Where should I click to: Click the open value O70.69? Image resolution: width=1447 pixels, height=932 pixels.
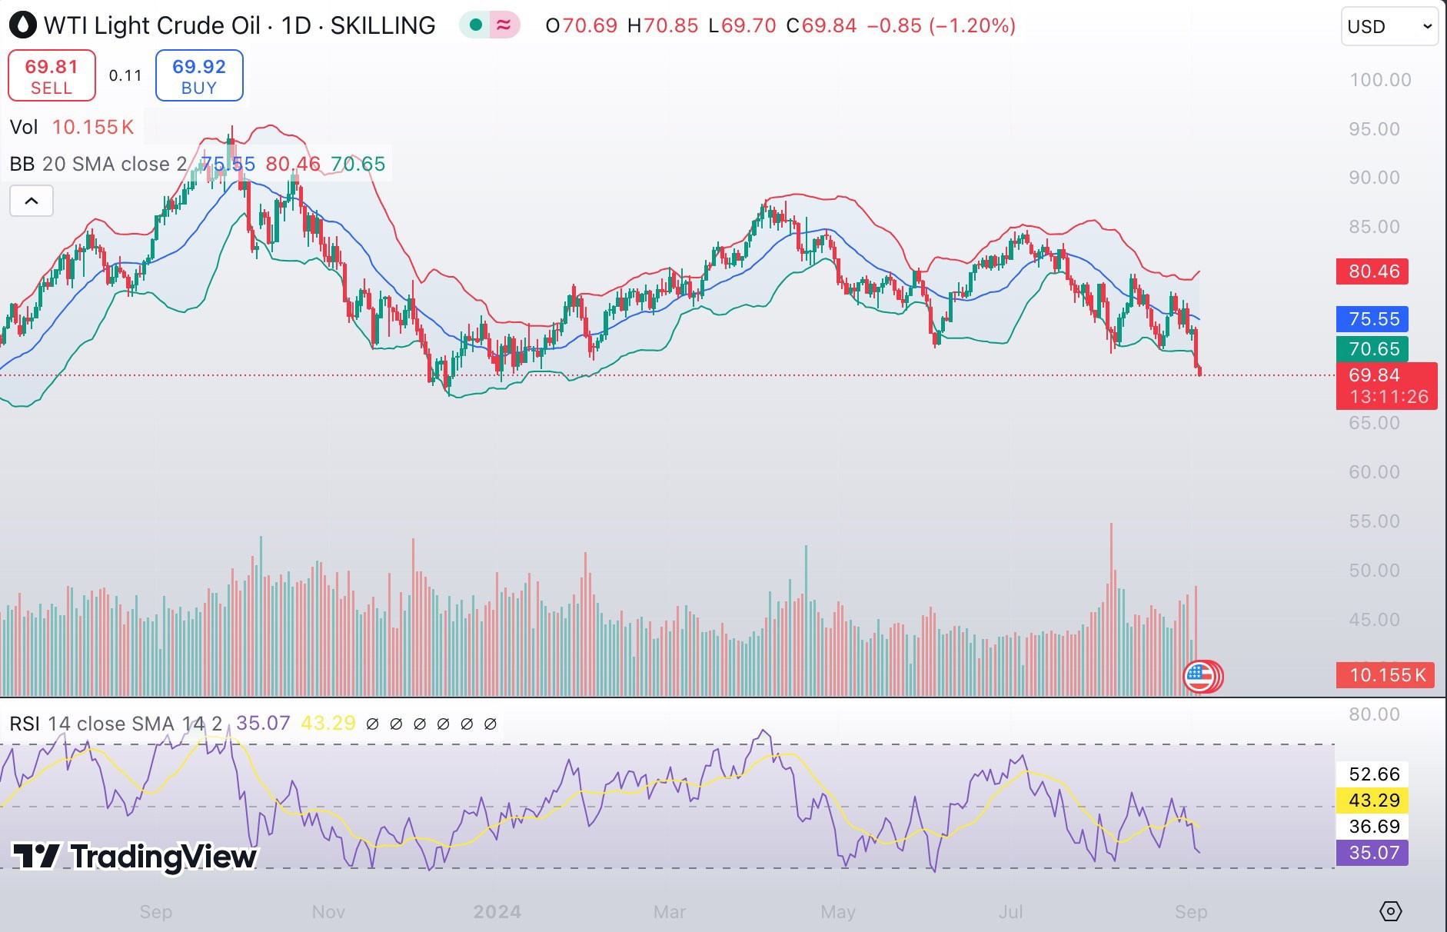pos(581,25)
